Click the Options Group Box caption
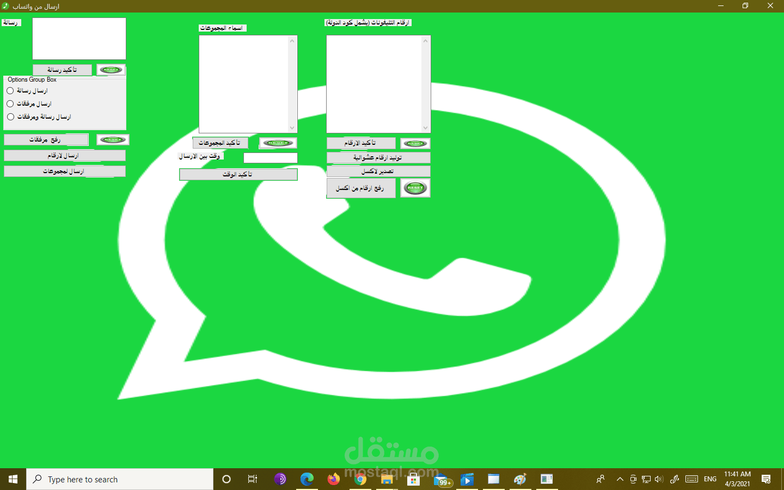The image size is (784, 490). click(x=32, y=79)
